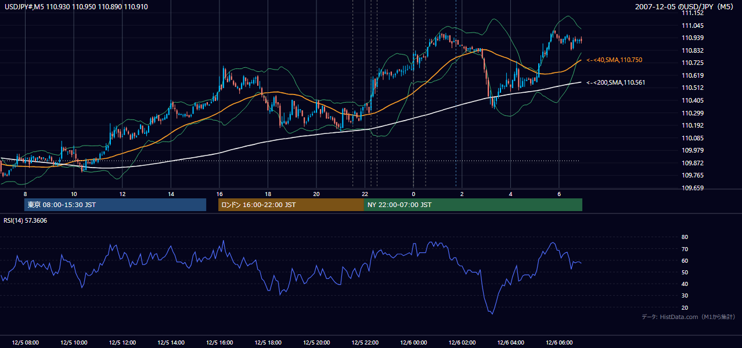Click the 12/5 12:00 bottom time label
The image size is (742, 348).
click(123, 343)
